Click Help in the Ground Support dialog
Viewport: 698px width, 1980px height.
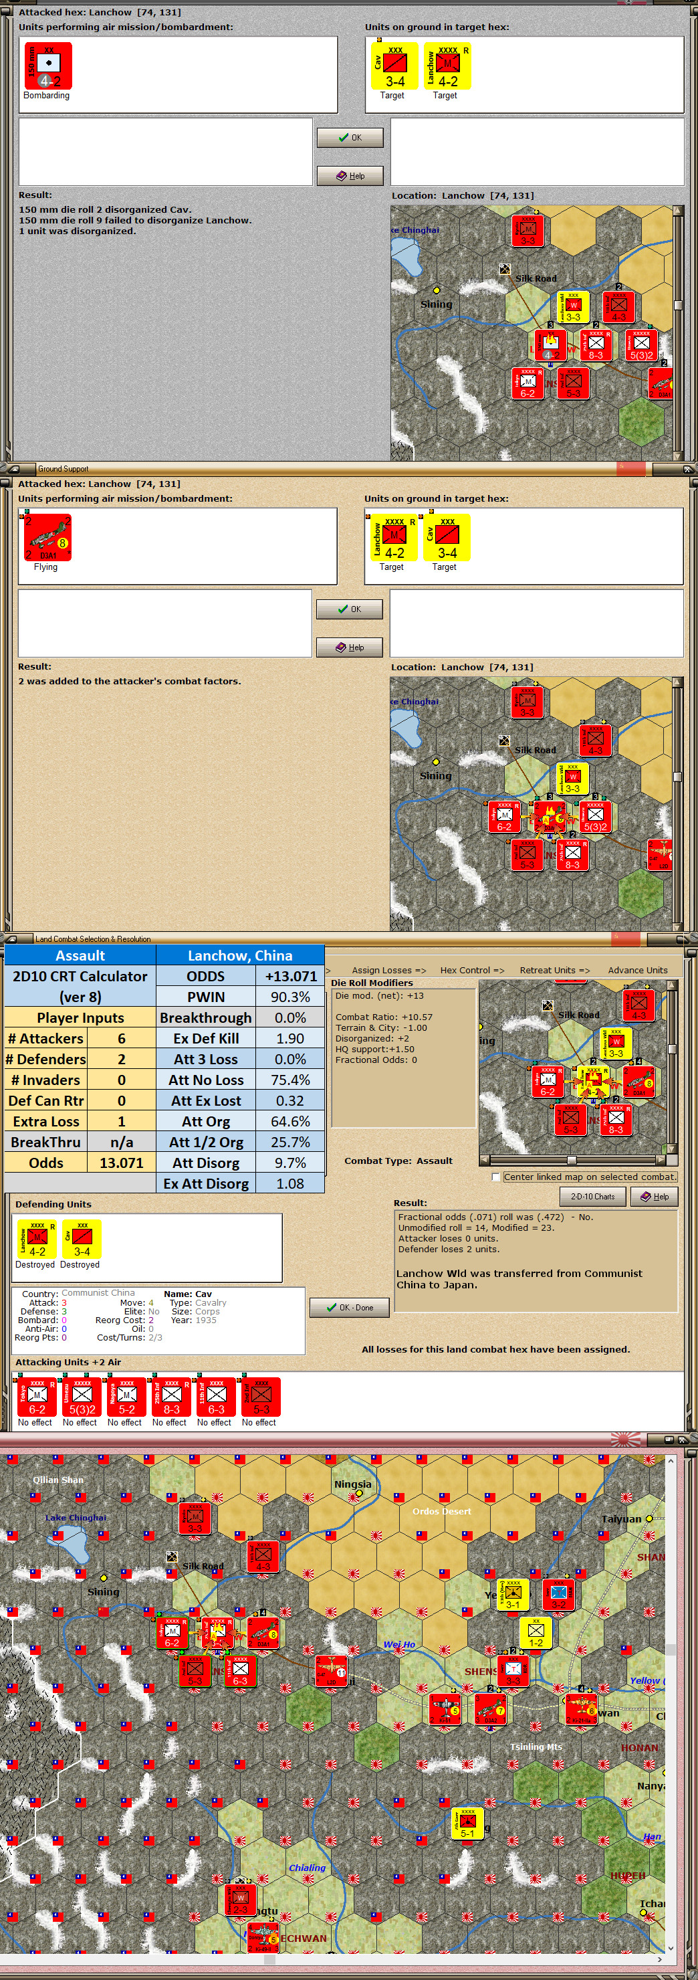pos(350,648)
